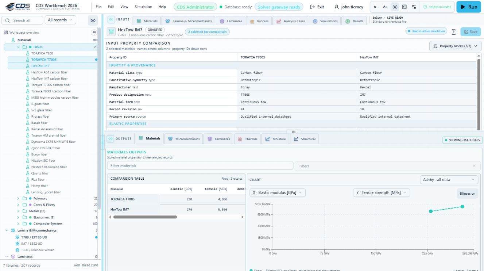484x271 pixels.
Task: Click the Polymers folder icon
Action: coord(25,199)
